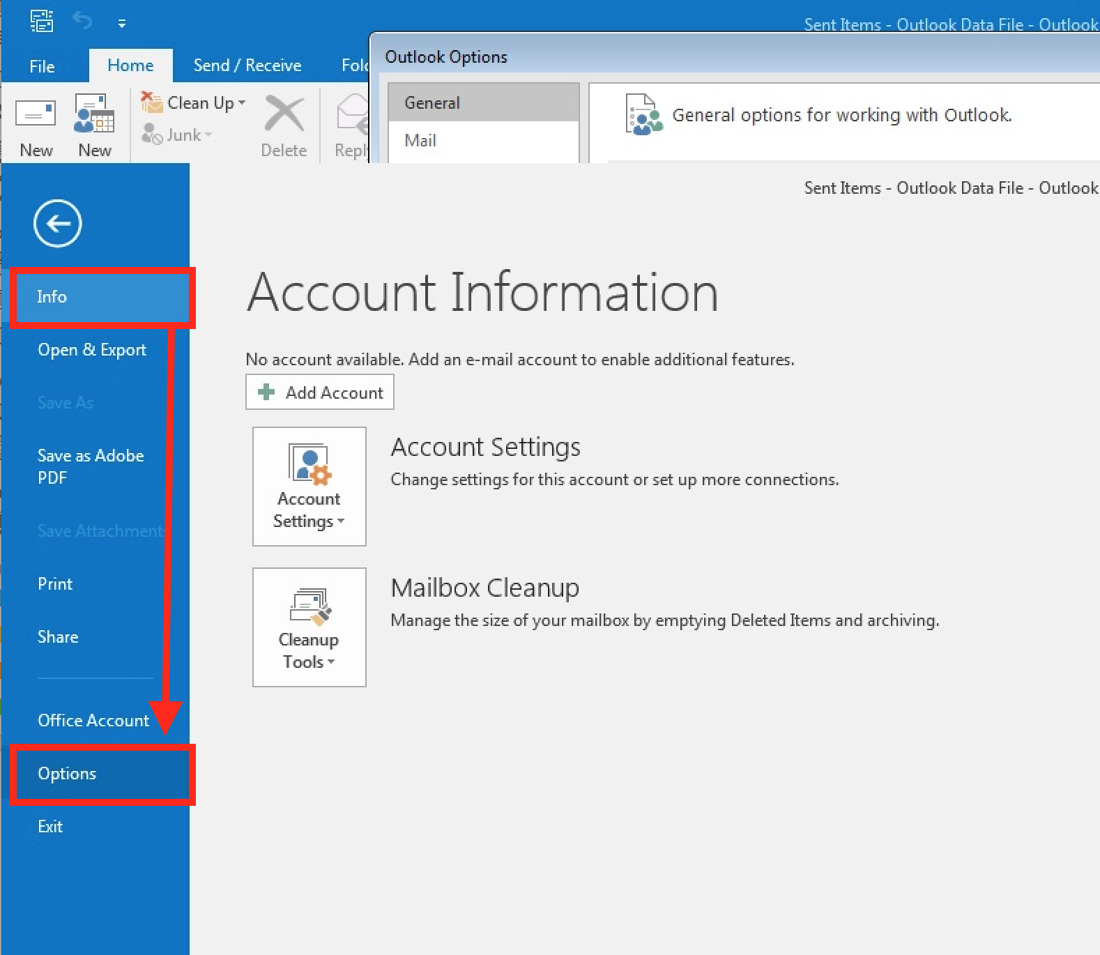
Task: Click the New Email envelope icon
Action: (x=36, y=114)
